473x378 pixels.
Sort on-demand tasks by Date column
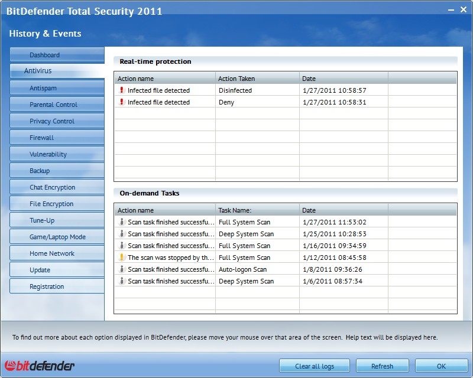(344, 210)
